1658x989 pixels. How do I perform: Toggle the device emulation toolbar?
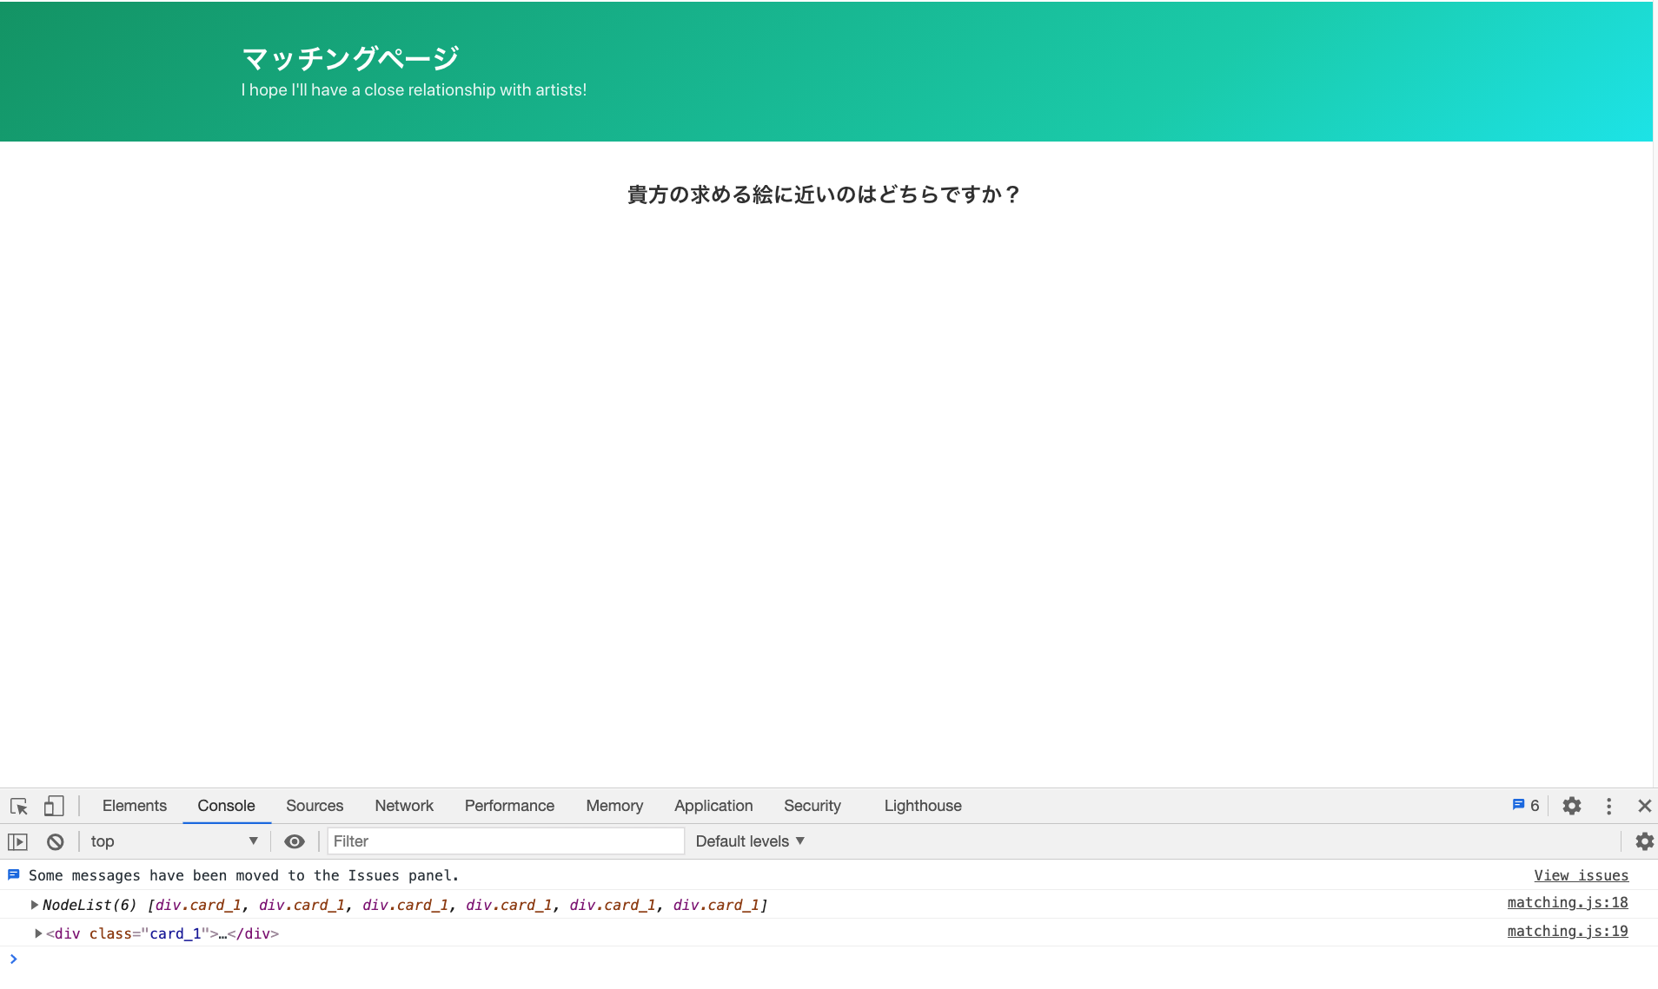click(54, 805)
